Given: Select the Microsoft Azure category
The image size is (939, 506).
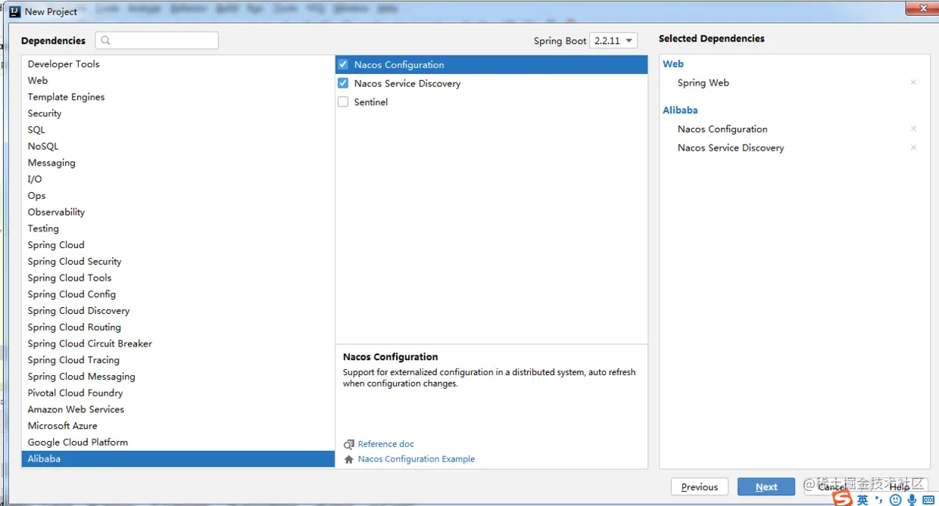Looking at the screenshot, I should point(178,426).
